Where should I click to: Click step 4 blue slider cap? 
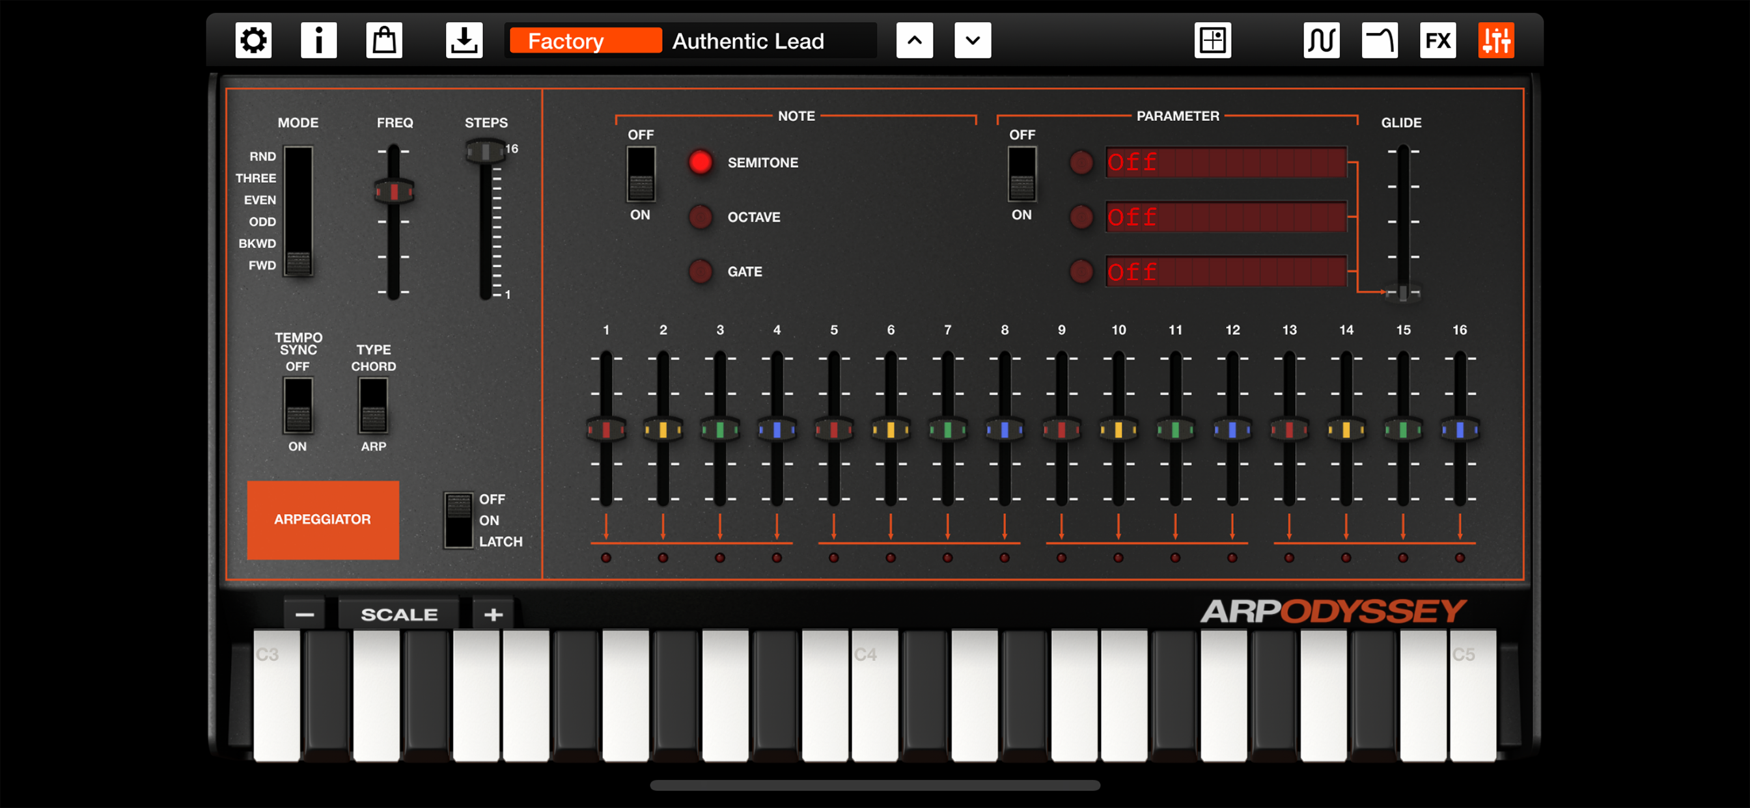coord(777,429)
